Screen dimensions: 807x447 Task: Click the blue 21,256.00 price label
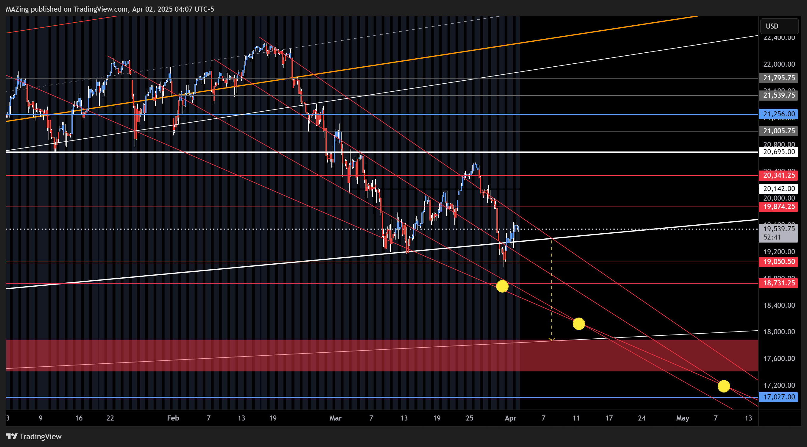[x=778, y=114]
